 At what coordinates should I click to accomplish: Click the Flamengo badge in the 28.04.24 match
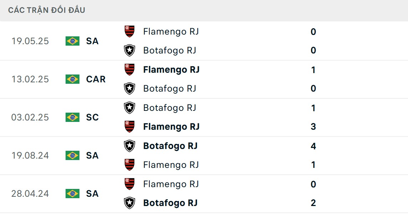point(129,184)
